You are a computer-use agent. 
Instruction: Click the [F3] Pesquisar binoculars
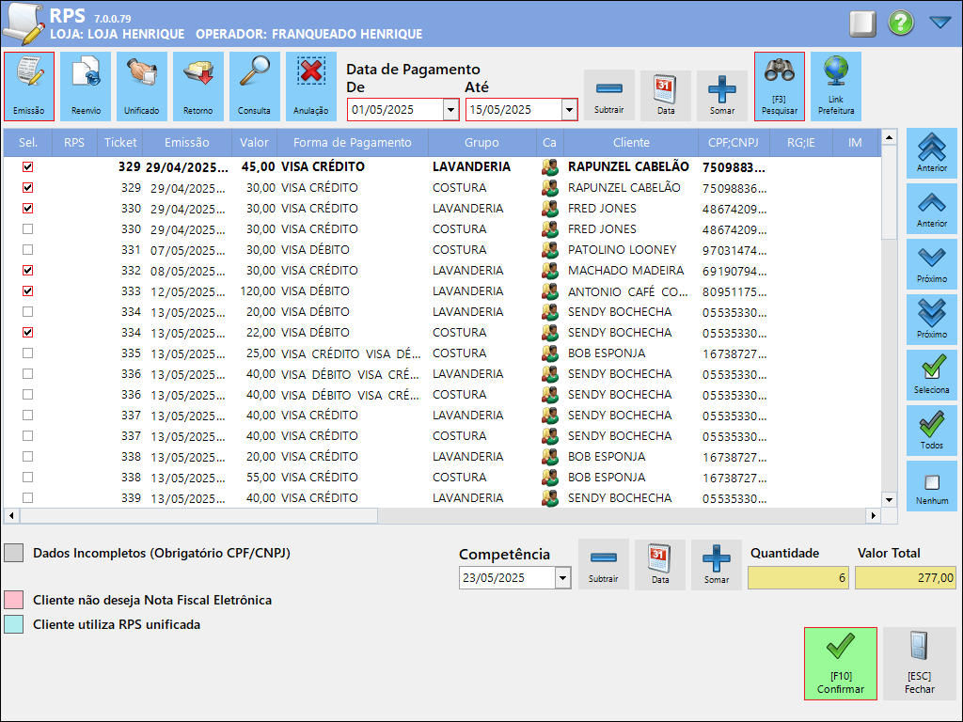click(780, 86)
